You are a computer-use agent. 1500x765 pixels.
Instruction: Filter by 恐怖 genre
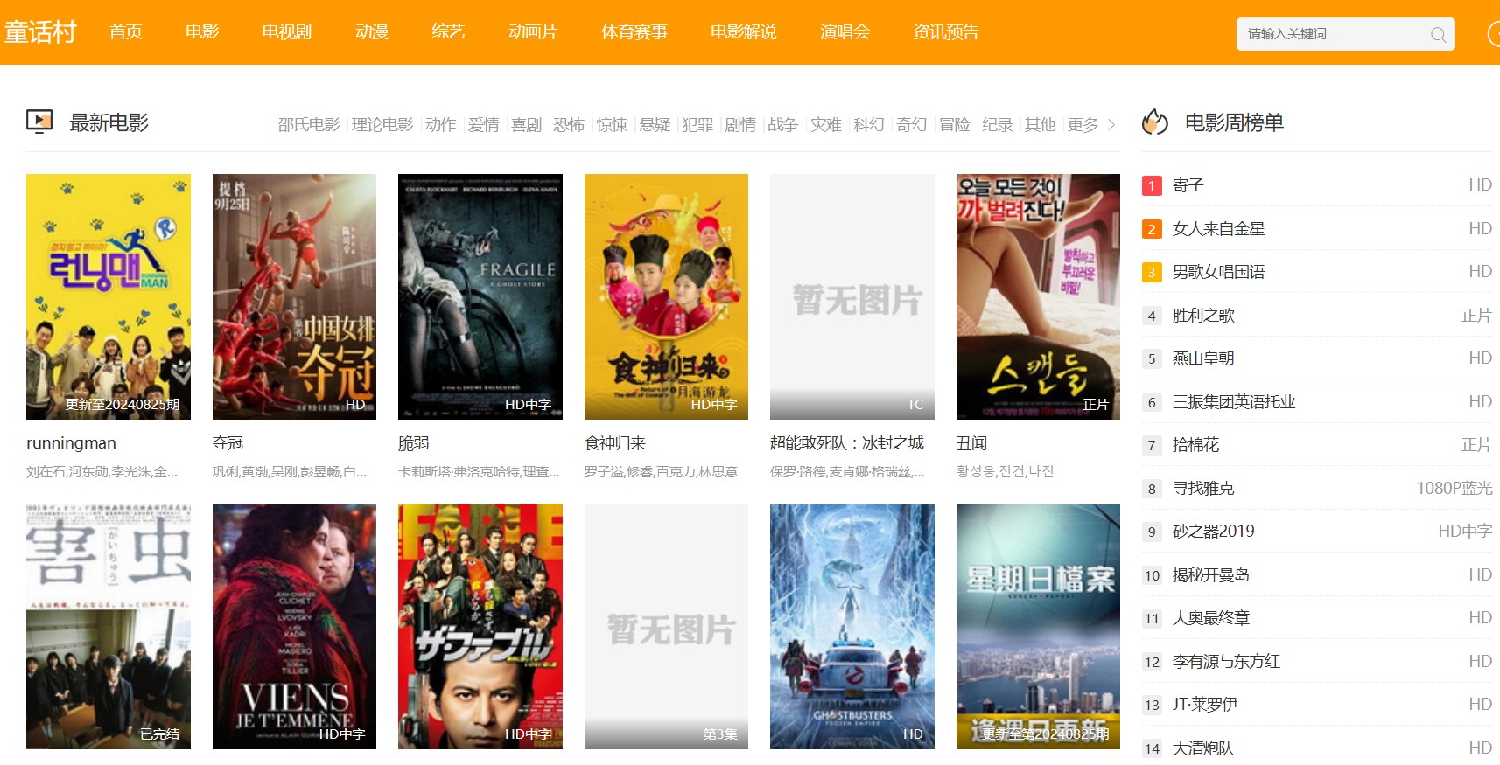(x=569, y=124)
